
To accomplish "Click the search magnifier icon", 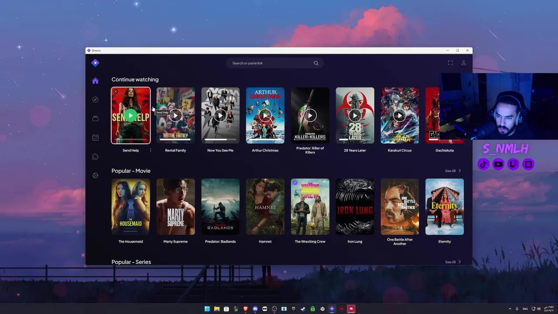I will 316,63.
